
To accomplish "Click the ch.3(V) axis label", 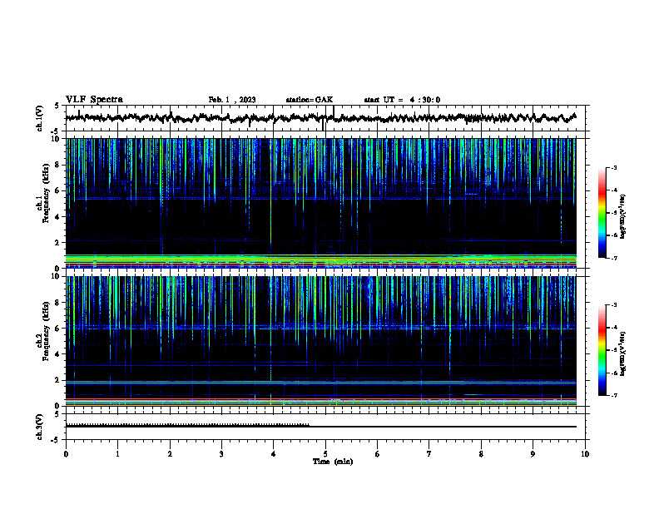I will pyautogui.click(x=40, y=427).
